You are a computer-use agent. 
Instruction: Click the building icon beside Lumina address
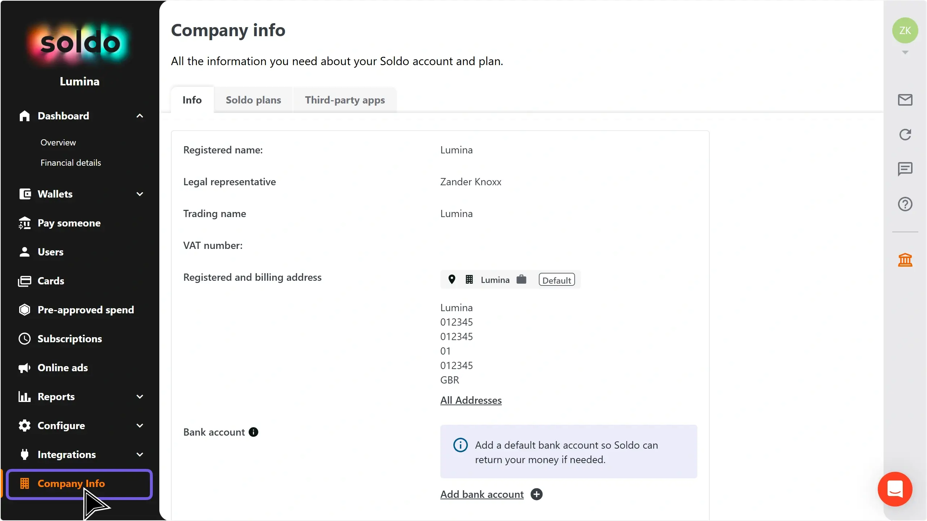click(x=469, y=279)
